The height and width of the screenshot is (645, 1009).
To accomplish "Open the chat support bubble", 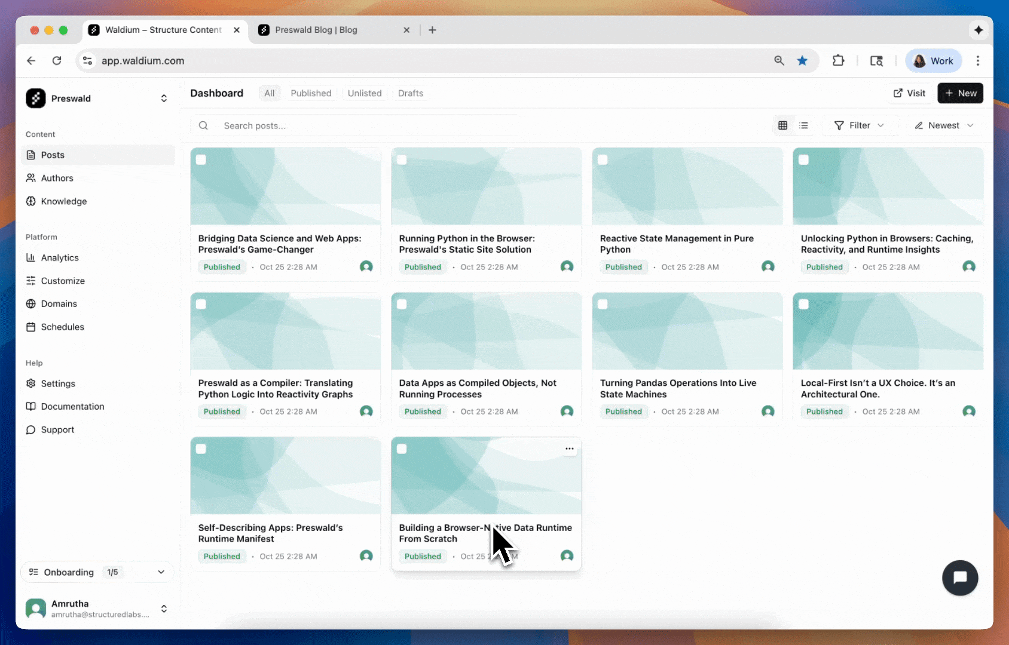I will [x=960, y=578].
